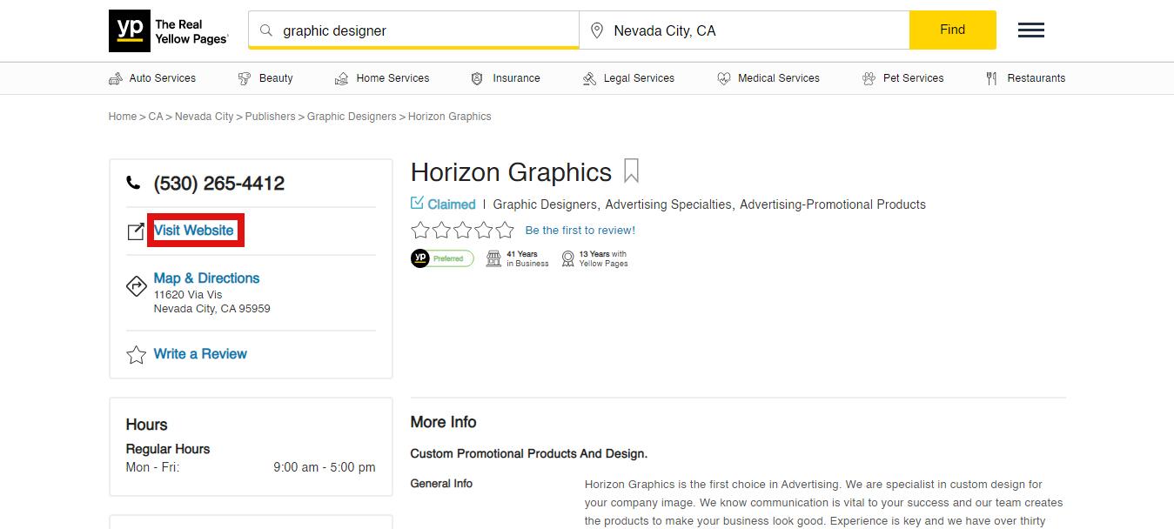Rate five stars on the review stars
Image resolution: width=1174 pixels, height=529 pixels.
505,231
